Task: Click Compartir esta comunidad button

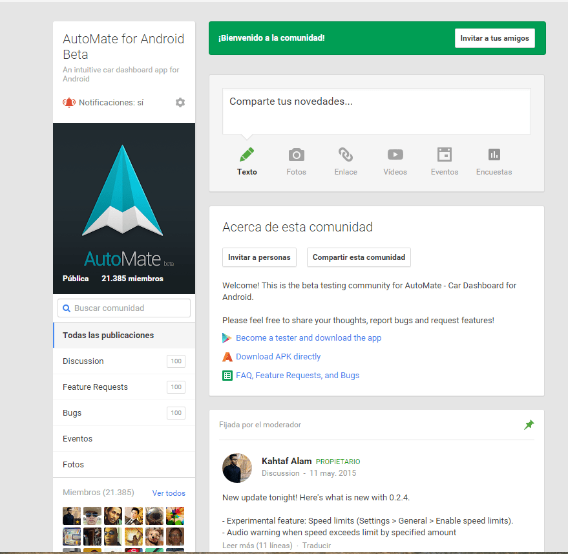Action: pyautogui.click(x=359, y=257)
